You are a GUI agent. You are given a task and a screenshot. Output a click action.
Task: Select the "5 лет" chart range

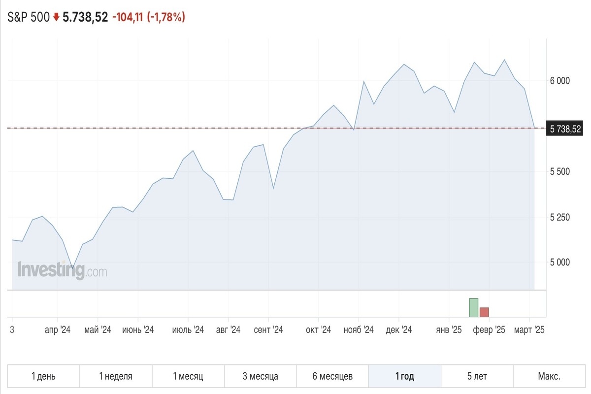coord(478,376)
